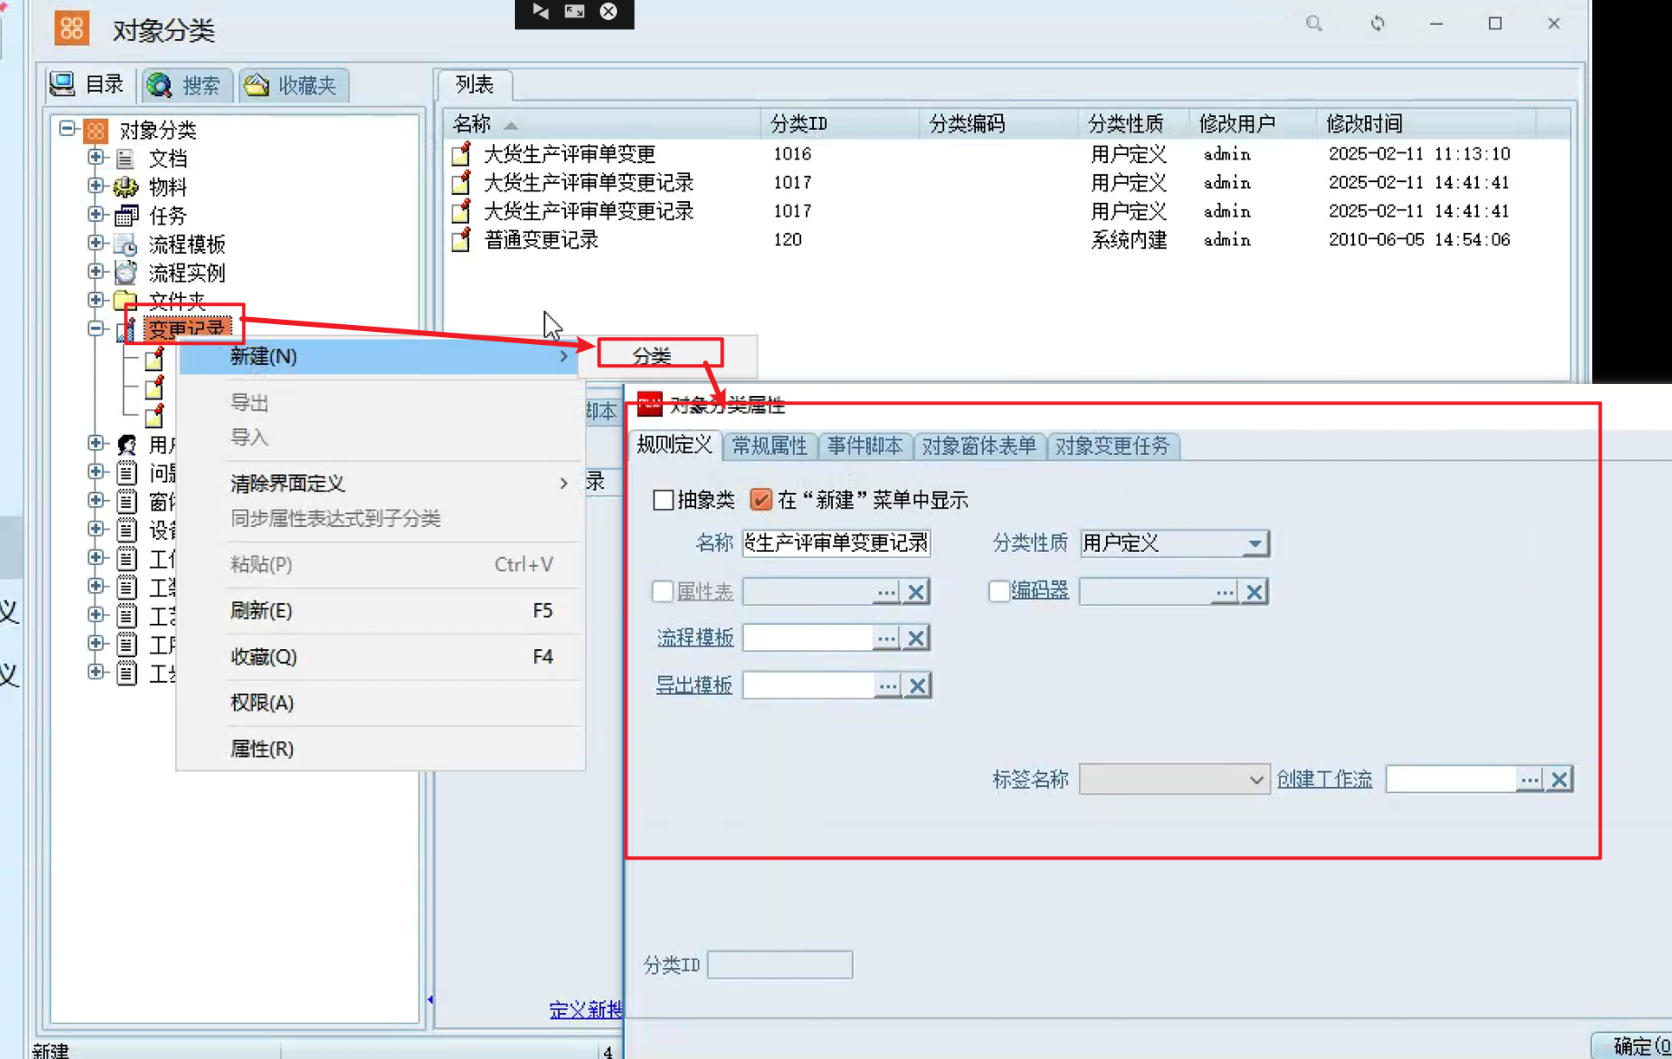Select the 变更记录 tree item
1672x1059 pixels.
[x=187, y=328]
